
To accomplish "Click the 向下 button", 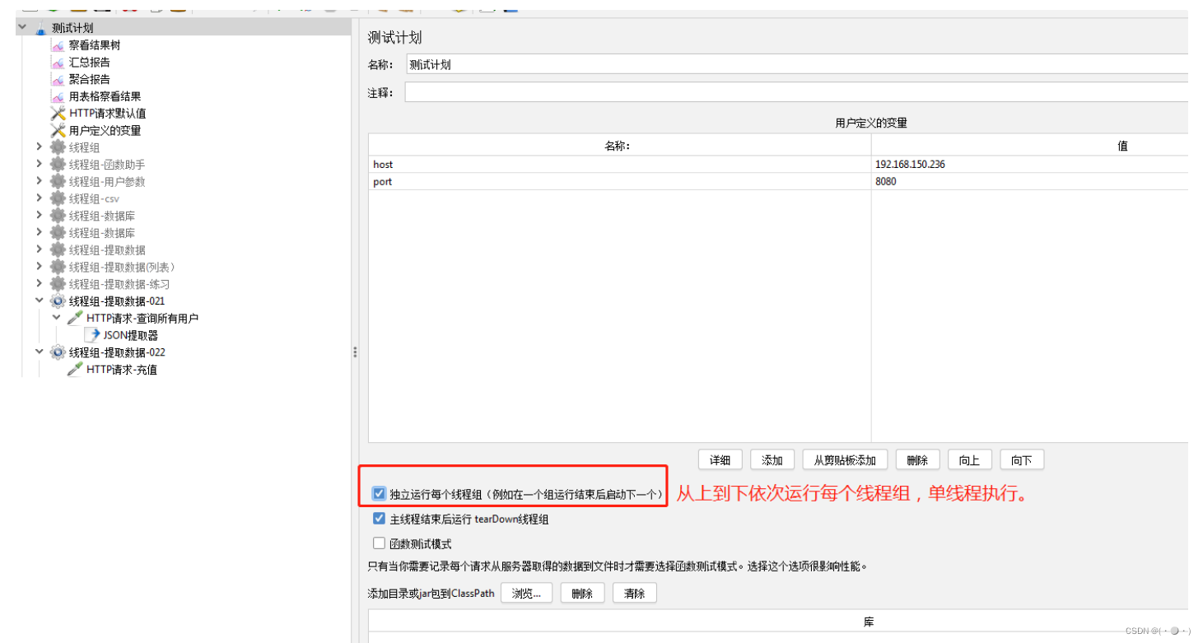I will point(1022,460).
